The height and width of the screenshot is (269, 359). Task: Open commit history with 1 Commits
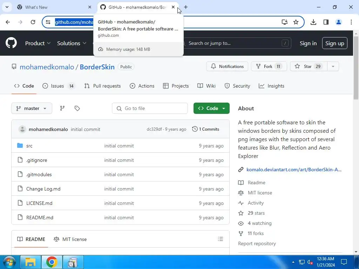pyautogui.click(x=205, y=129)
